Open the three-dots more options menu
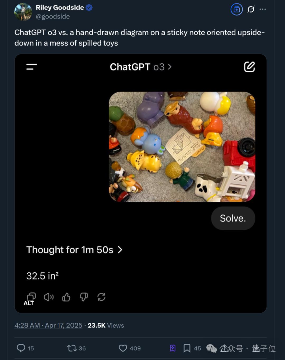Screen dimensions: 285x360 coord(263,10)
